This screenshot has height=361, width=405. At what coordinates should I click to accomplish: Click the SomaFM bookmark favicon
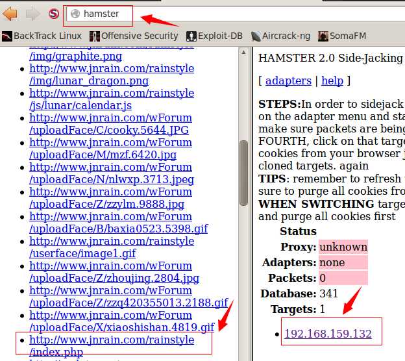pos(323,36)
